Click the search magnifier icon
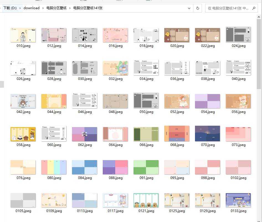This screenshot has width=262, height=222. pos(254,8)
